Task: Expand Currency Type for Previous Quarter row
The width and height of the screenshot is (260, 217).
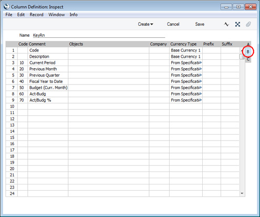Action: [201, 75]
